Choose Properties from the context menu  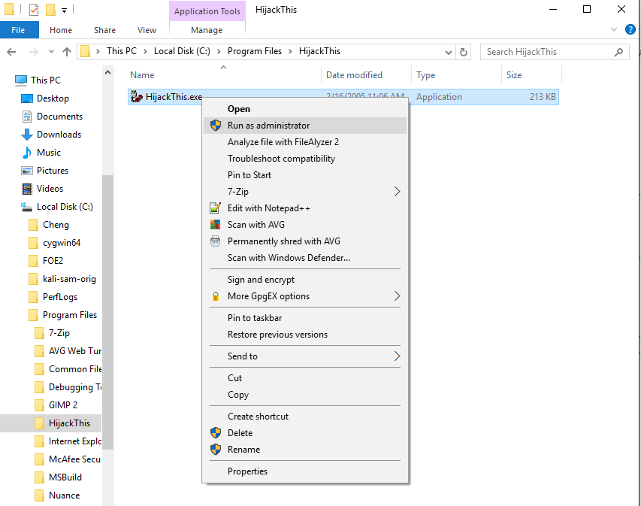(247, 471)
